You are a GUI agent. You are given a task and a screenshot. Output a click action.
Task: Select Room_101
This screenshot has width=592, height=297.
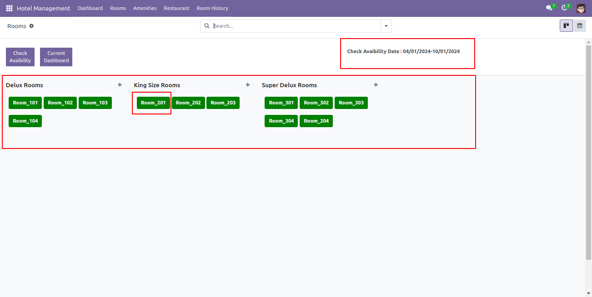click(25, 103)
